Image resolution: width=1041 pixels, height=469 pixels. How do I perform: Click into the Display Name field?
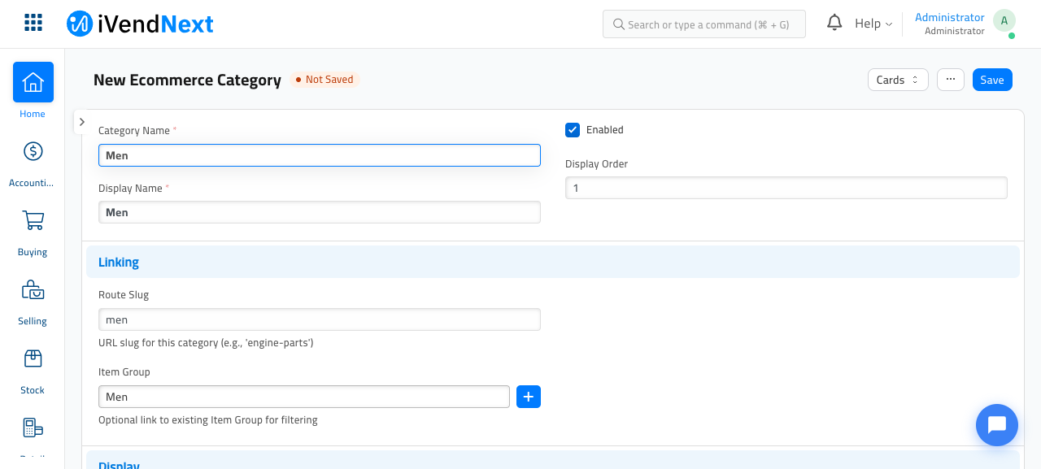click(320, 212)
